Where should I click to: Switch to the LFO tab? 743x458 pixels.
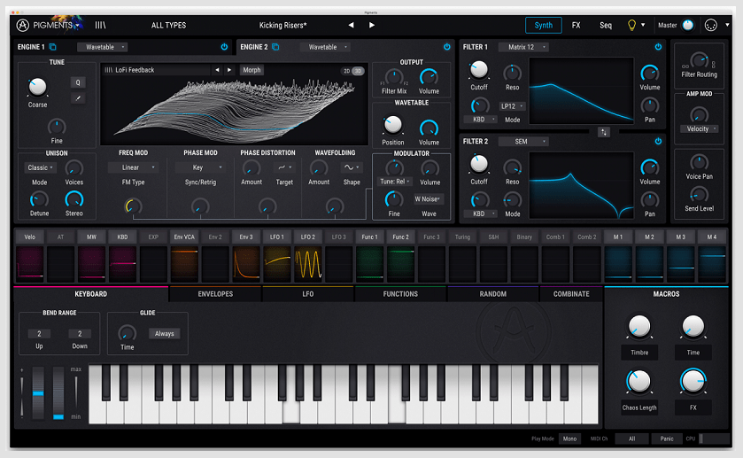(x=308, y=294)
